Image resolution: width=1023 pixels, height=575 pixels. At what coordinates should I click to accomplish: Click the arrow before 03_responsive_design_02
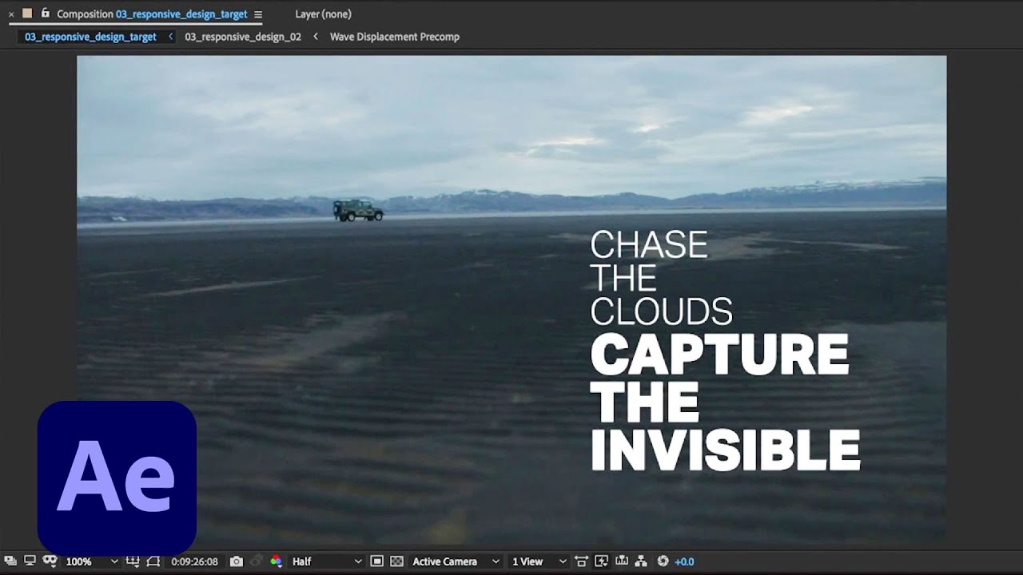coord(171,37)
